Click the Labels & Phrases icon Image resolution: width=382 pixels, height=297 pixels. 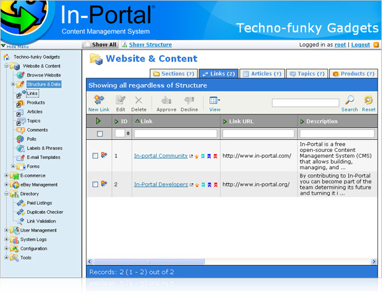[x=20, y=148]
